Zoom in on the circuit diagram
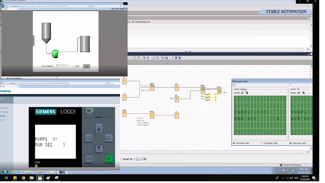The height and width of the screenshot is (183, 325). [144, 58]
